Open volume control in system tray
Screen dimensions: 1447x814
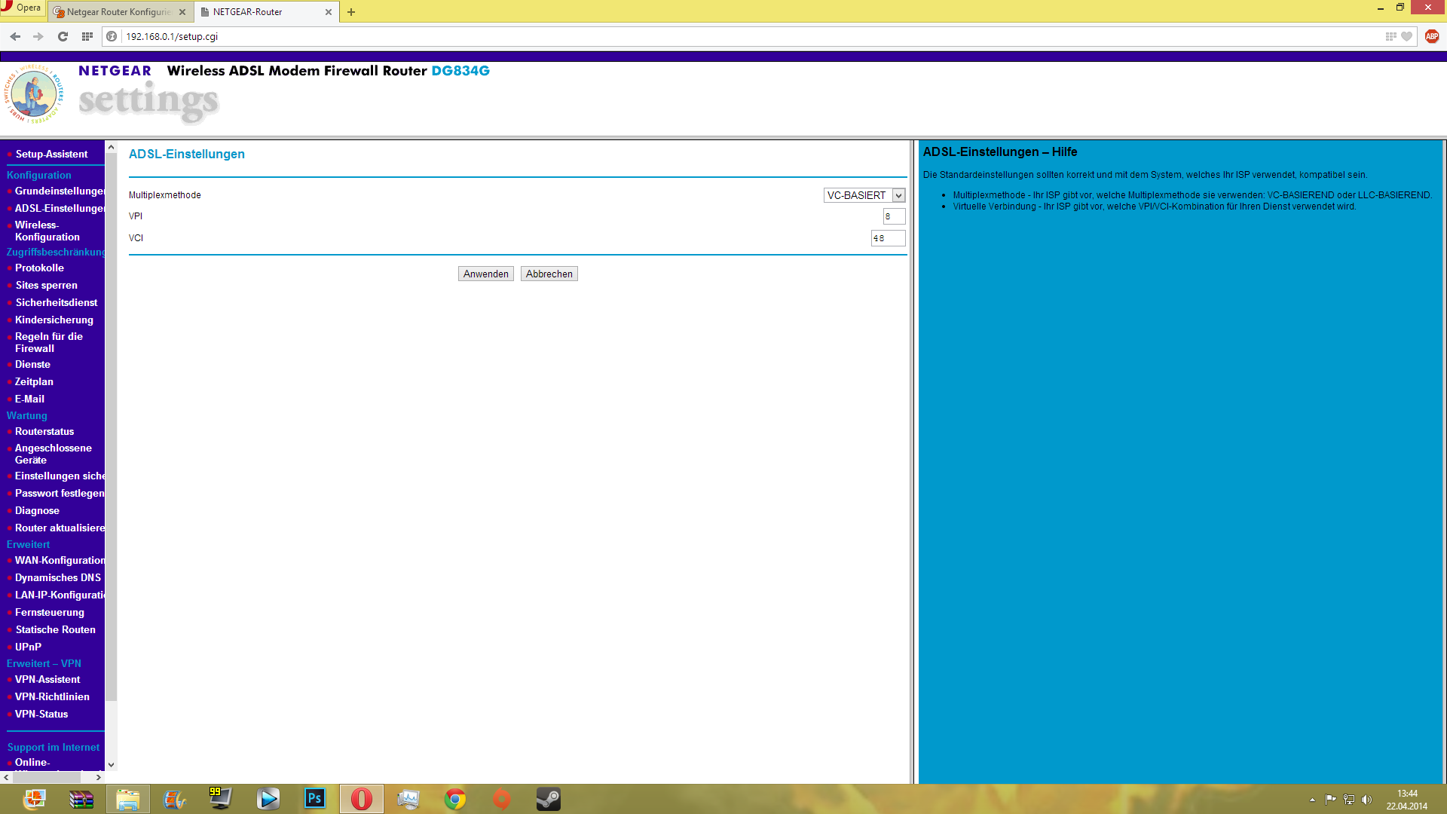coord(1367,800)
